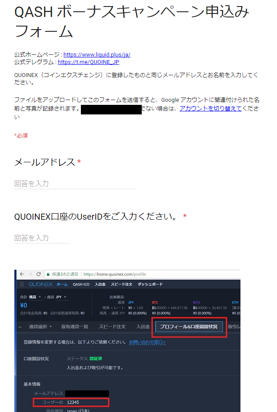
Task: Switch to the スピード注文 tab in the lower bar
Action: pos(112,327)
